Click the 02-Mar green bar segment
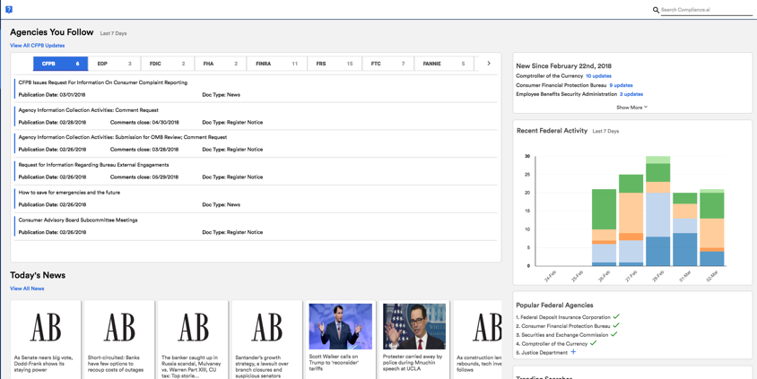Viewport: 757px width, 379px height. (x=712, y=205)
